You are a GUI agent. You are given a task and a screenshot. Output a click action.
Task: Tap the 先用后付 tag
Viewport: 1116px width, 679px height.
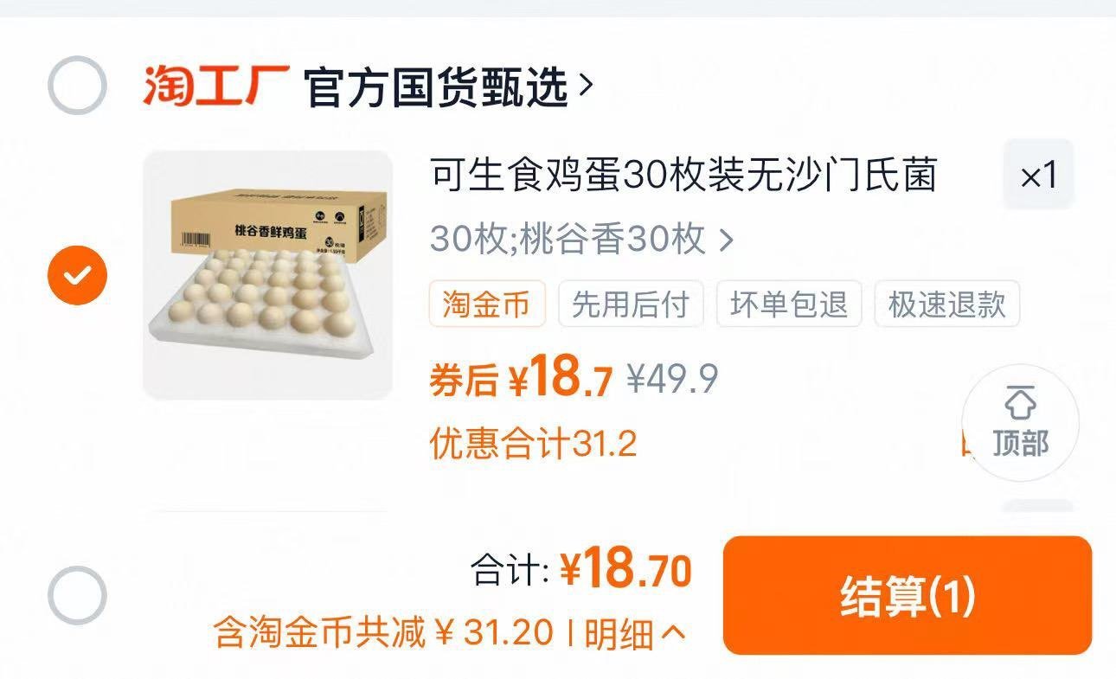631,304
